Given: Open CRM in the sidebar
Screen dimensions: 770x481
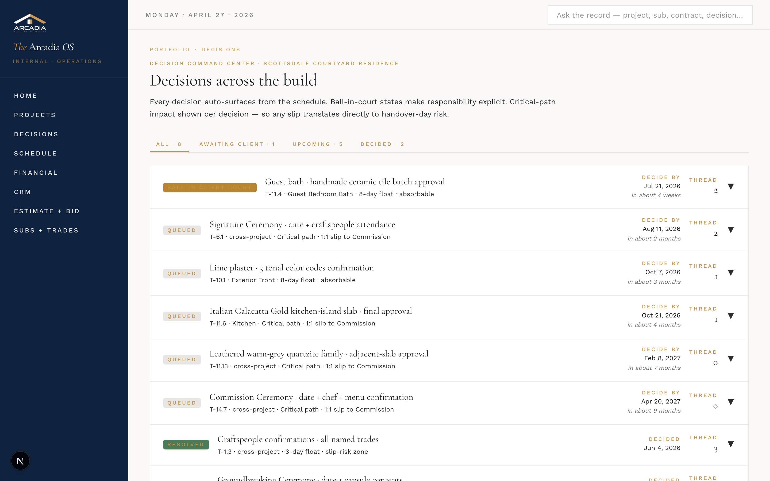Looking at the screenshot, I should click(x=22, y=192).
